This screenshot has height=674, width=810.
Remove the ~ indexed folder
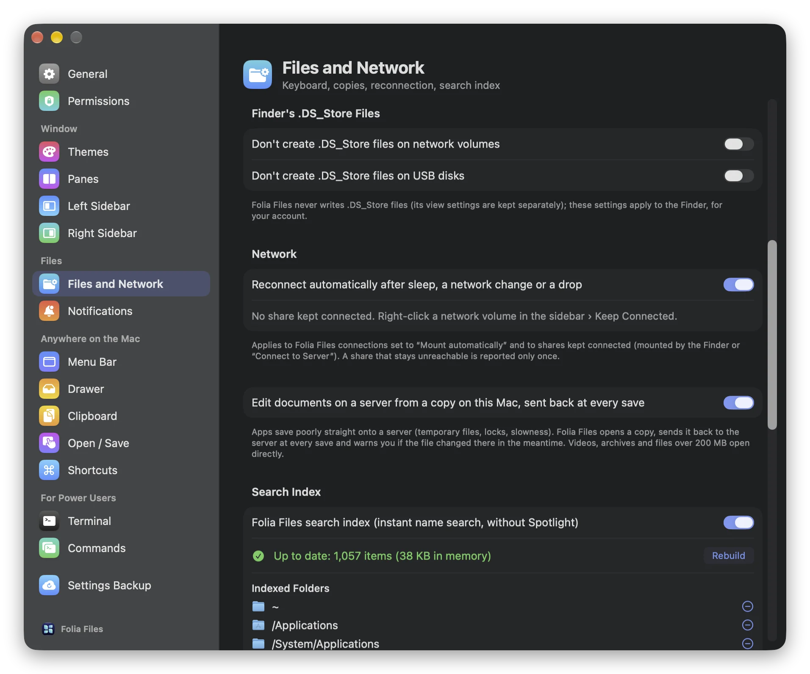coord(748,607)
